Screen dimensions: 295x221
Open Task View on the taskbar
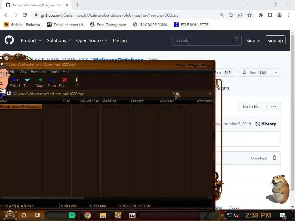tap(38, 215)
